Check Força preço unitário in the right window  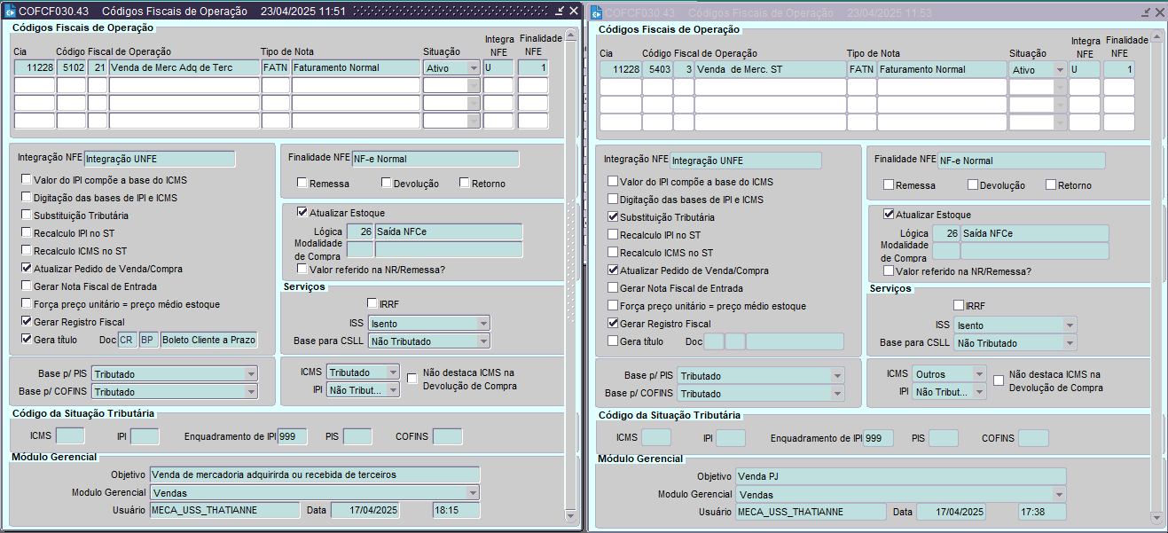[613, 306]
